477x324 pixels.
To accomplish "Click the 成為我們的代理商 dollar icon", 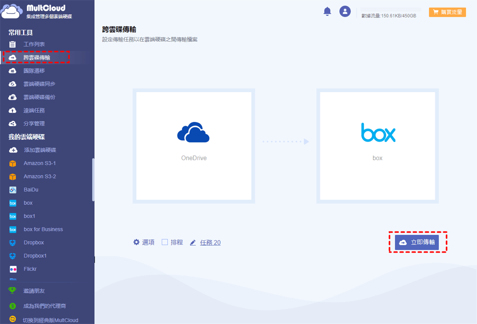I will click(x=12, y=306).
